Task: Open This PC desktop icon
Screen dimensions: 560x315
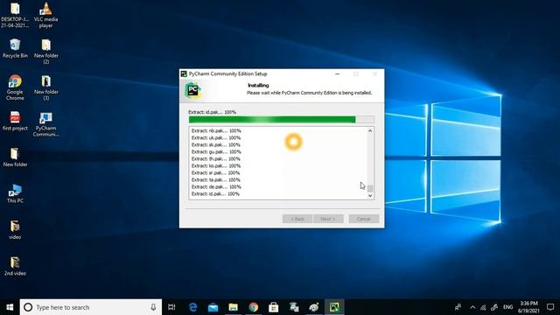Action: (x=15, y=193)
